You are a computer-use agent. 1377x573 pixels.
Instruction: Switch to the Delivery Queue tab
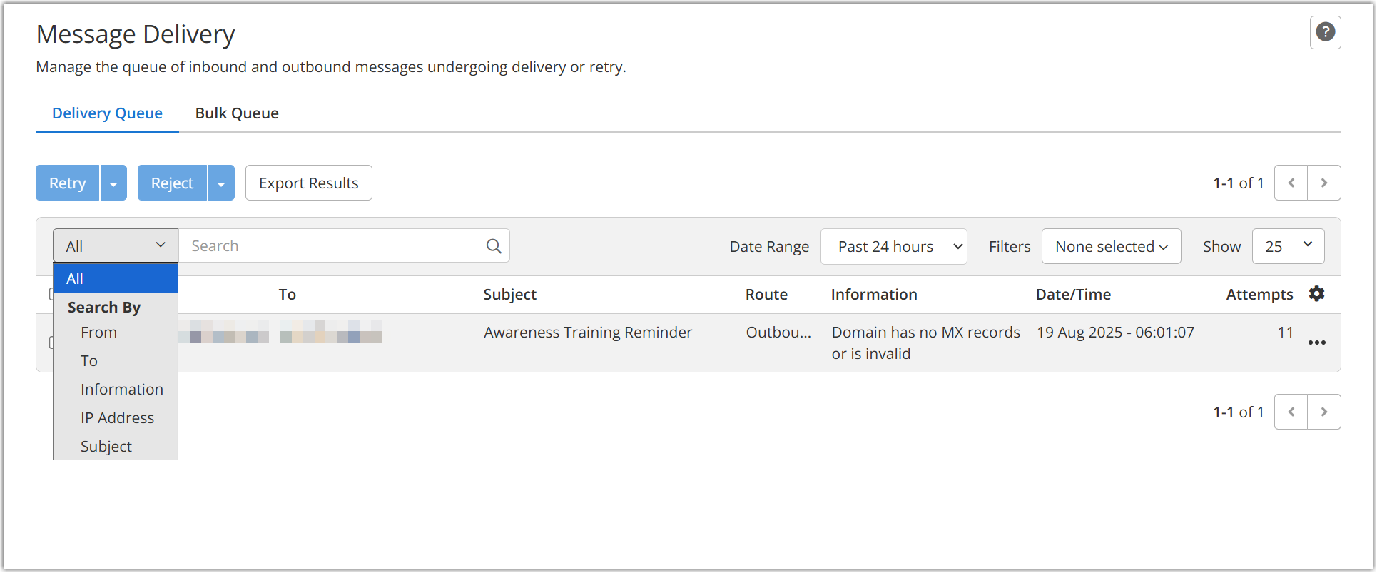[107, 113]
